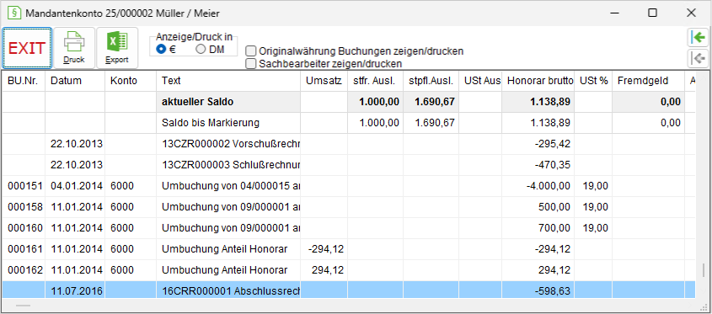Select booking number 000161
The height and width of the screenshot is (314, 712).
pos(25,249)
